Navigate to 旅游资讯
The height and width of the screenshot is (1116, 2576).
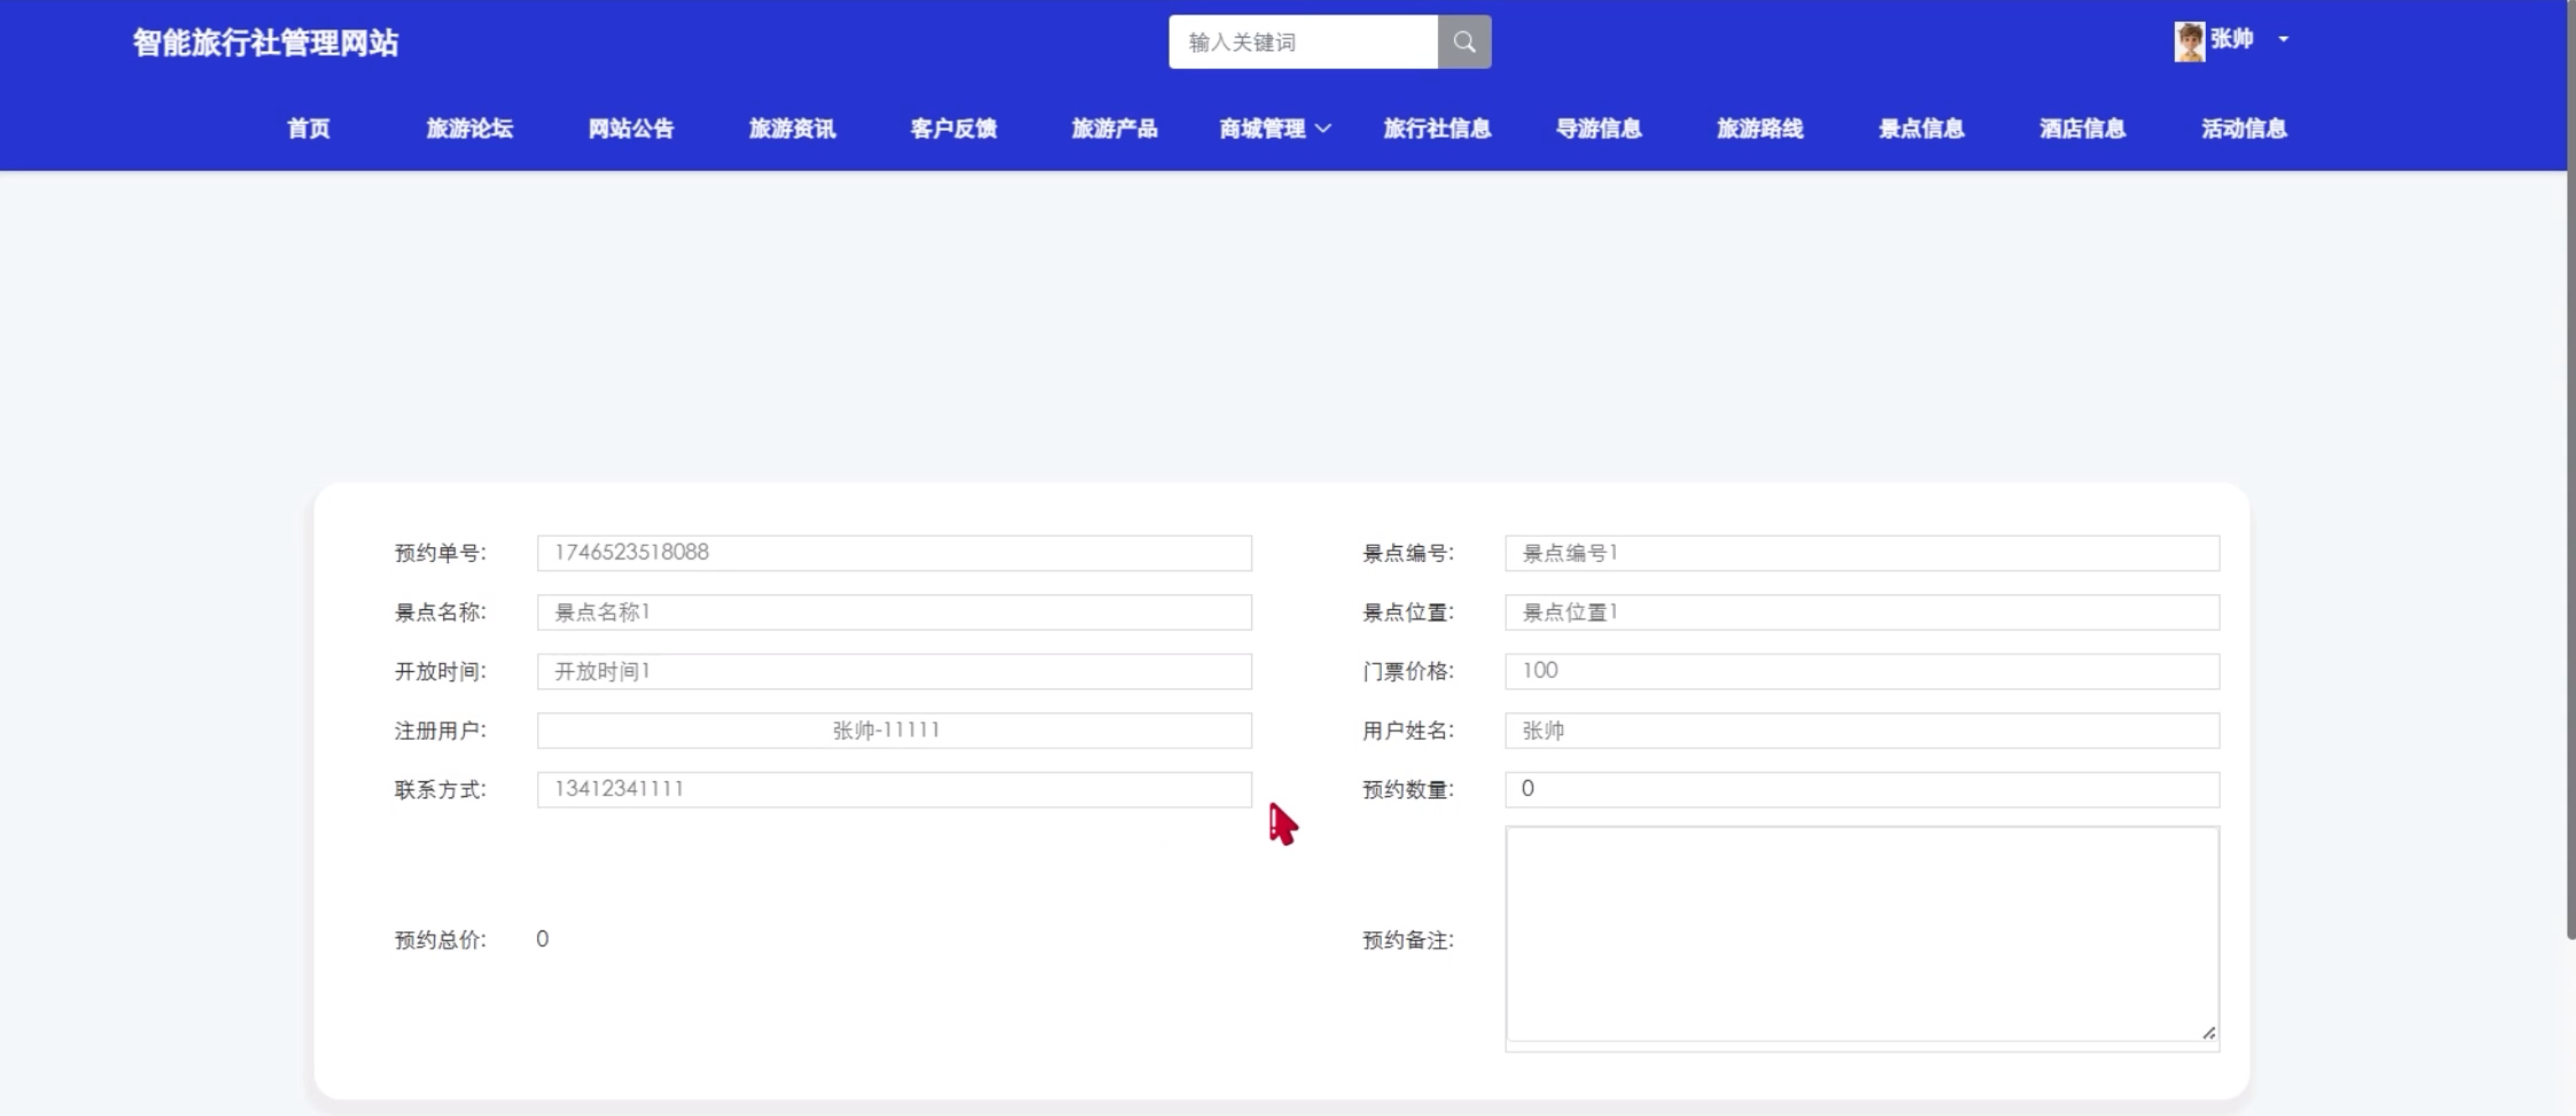(x=792, y=129)
